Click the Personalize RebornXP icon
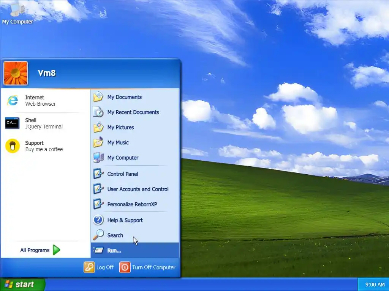This screenshot has width=389, height=291. [x=98, y=204]
